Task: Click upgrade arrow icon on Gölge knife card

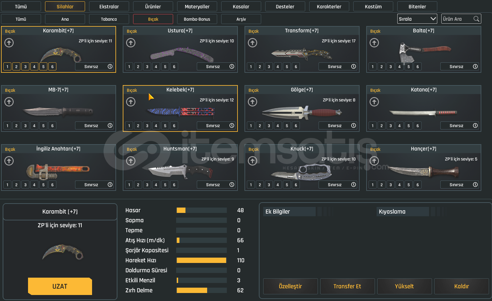Action: tap(253, 102)
